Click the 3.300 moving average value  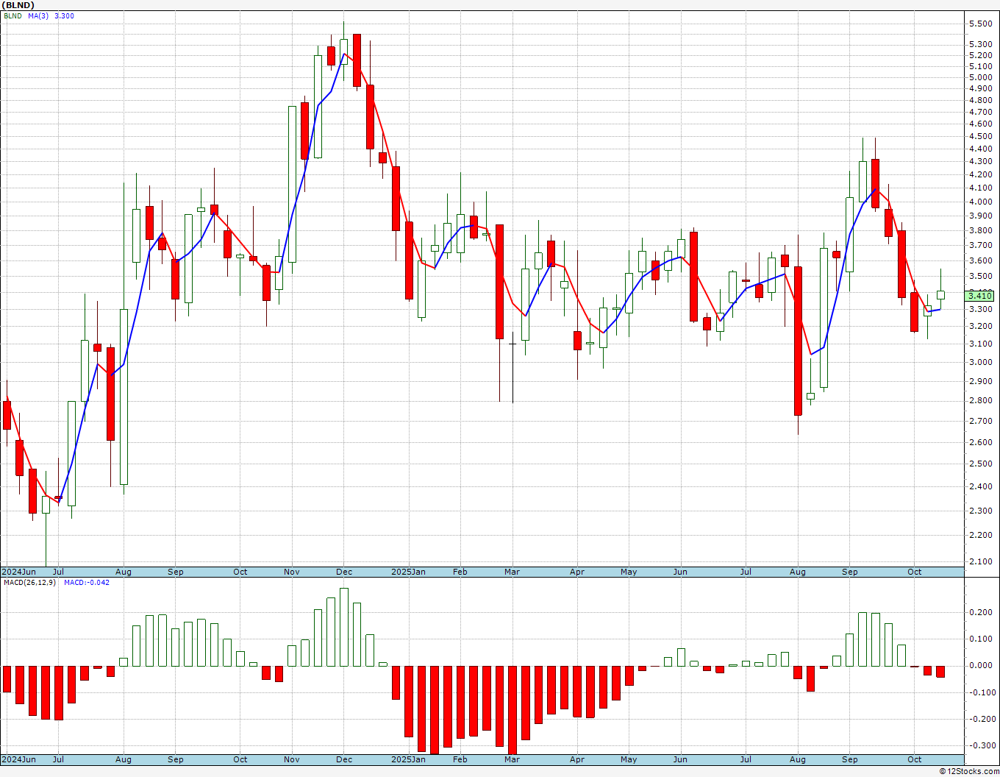64,16
